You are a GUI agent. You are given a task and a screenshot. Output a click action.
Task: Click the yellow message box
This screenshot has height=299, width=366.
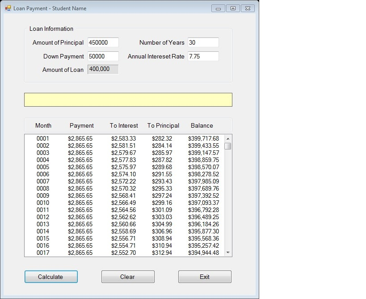128,100
